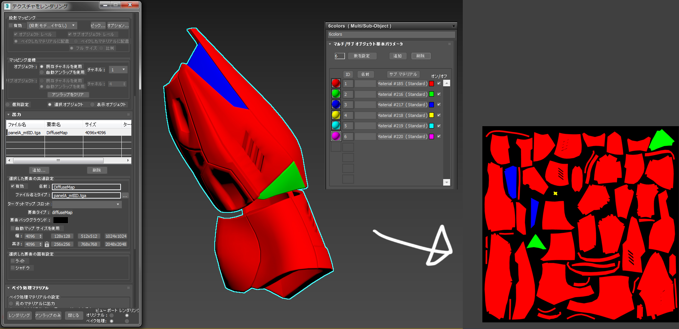Viewport: 679px width, 329px height.
Task: Click the 削除 button under output list
Action: 97,170
